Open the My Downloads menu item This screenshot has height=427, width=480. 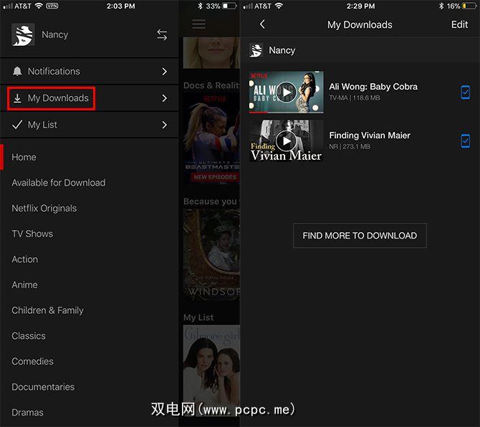click(x=89, y=98)
